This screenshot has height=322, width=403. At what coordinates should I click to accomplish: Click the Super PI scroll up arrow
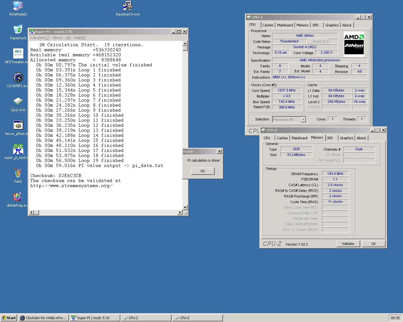click(185, 43)
